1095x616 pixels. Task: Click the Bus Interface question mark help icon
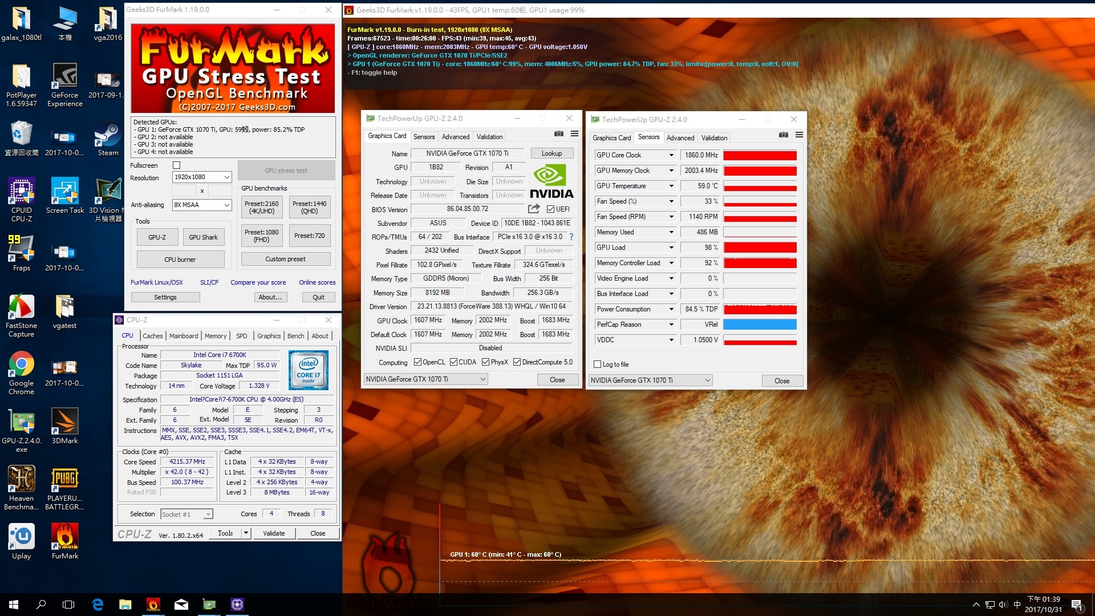(x=571, y=237)
